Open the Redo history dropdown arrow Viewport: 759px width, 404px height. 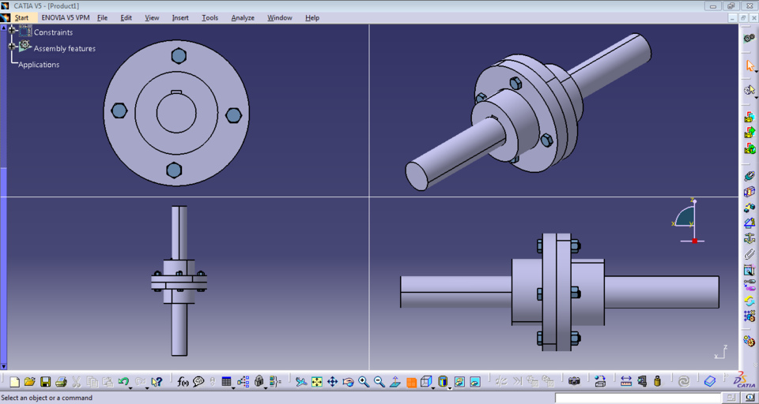(146, 387)
